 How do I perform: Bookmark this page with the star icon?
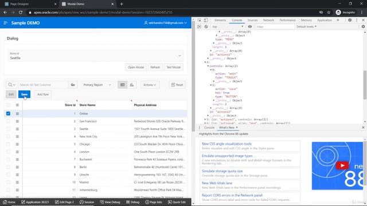tap(329, 13)
